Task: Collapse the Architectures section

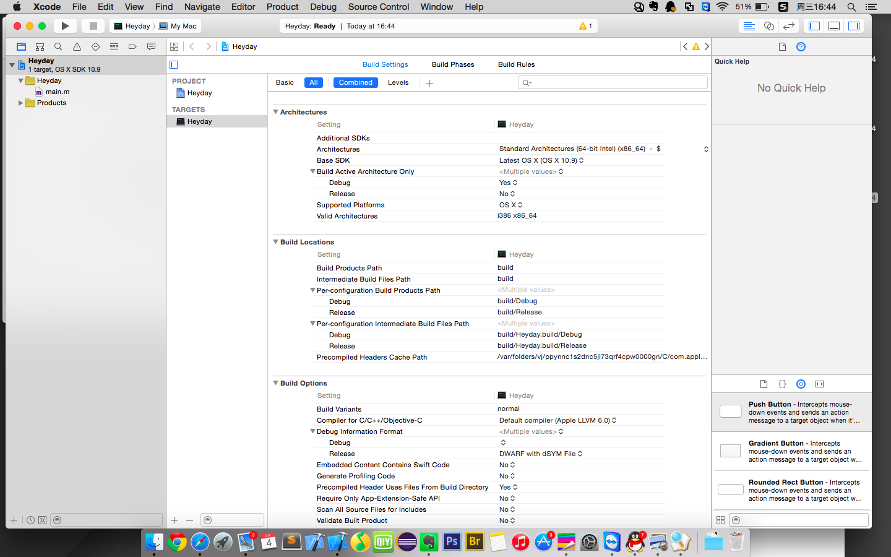Action: point(276,112)
